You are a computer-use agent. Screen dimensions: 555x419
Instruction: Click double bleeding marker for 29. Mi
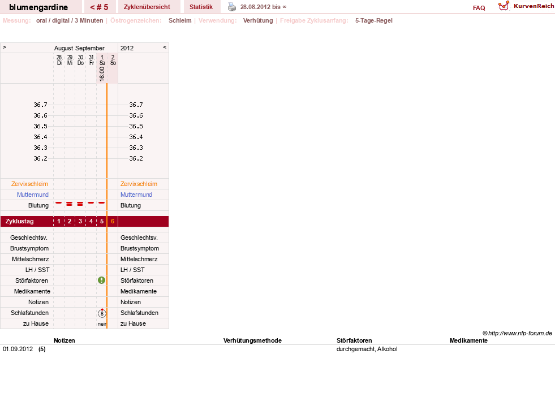(70, 204)
